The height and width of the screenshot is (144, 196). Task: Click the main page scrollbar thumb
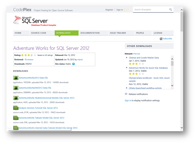(x=182, y=22)
